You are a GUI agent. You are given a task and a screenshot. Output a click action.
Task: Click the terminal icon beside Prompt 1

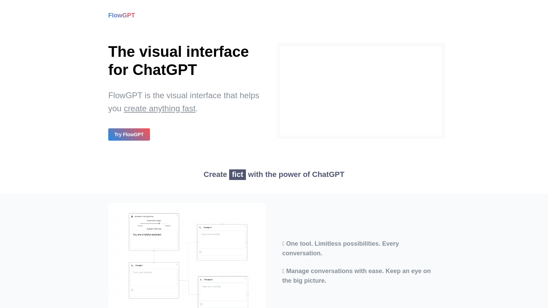click(132, 265)
